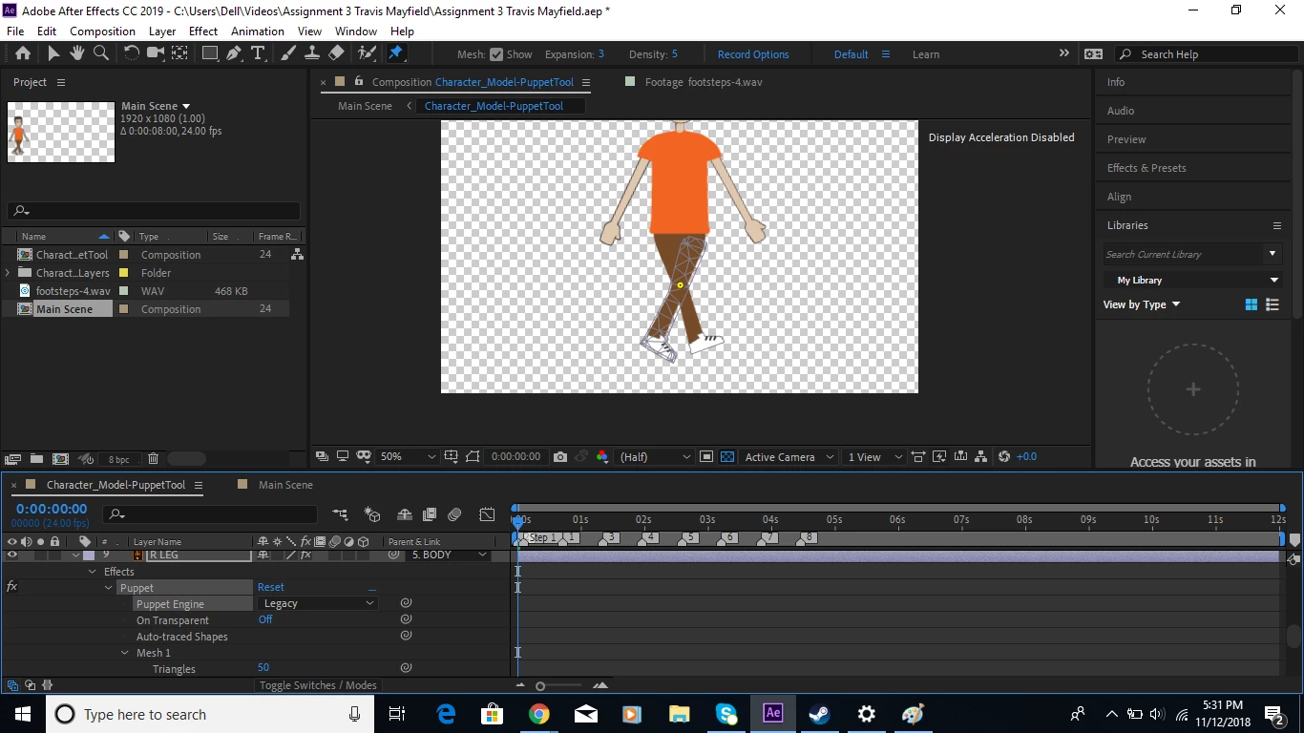Toggle the transparency grid in viewer

[727, 457]
